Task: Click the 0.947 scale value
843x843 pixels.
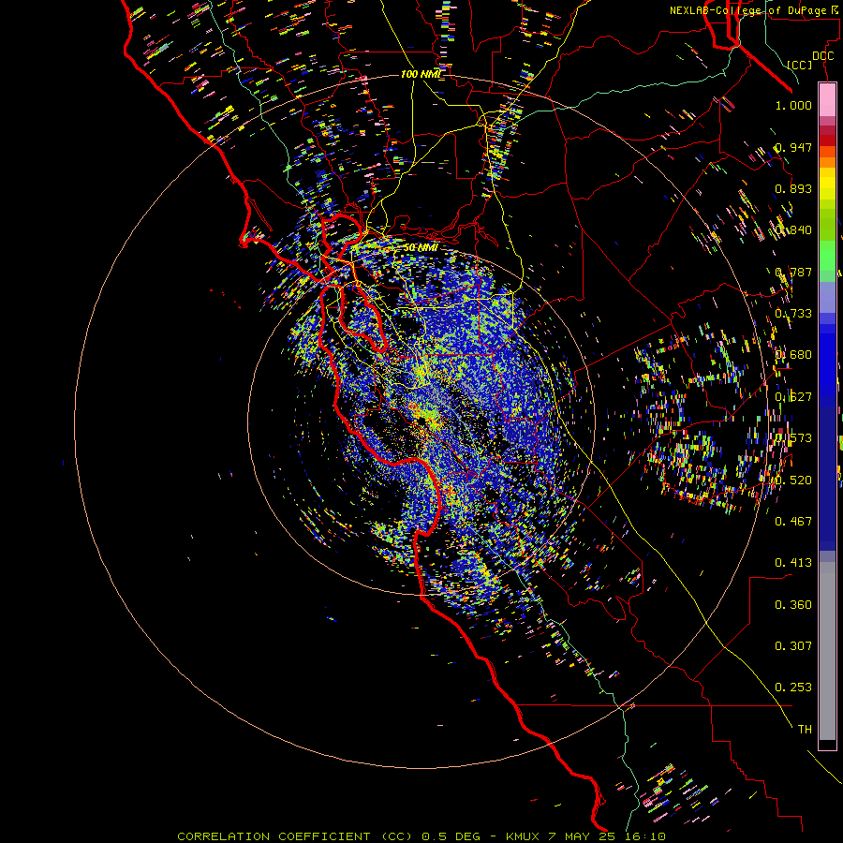Action: (793, 147)
